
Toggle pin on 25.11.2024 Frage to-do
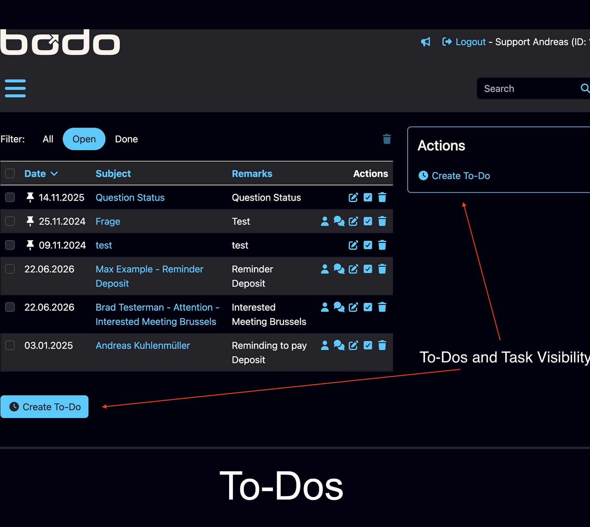pos(30,221)
